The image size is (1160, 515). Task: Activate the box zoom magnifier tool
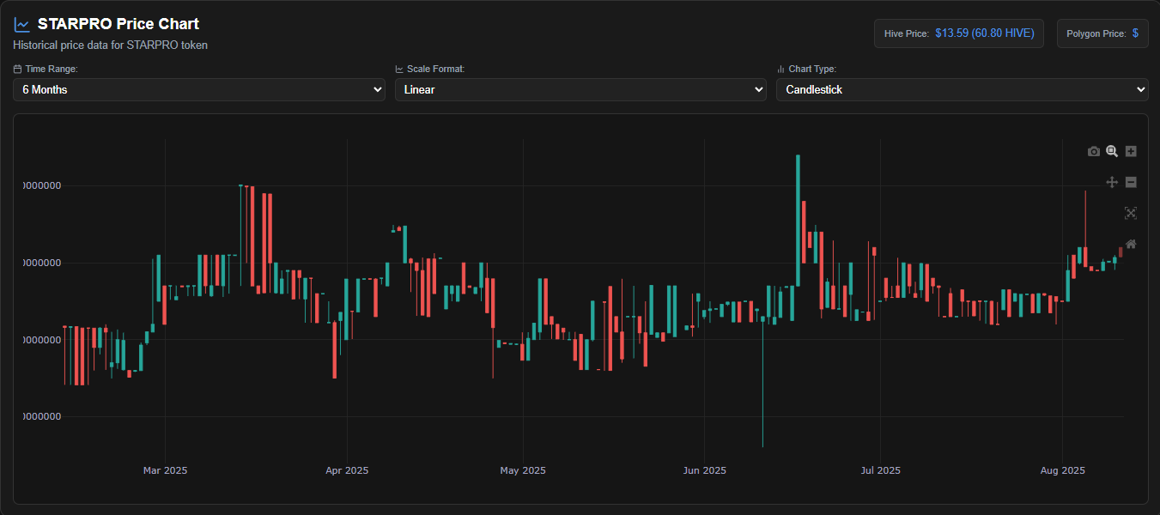point(1112,152)
